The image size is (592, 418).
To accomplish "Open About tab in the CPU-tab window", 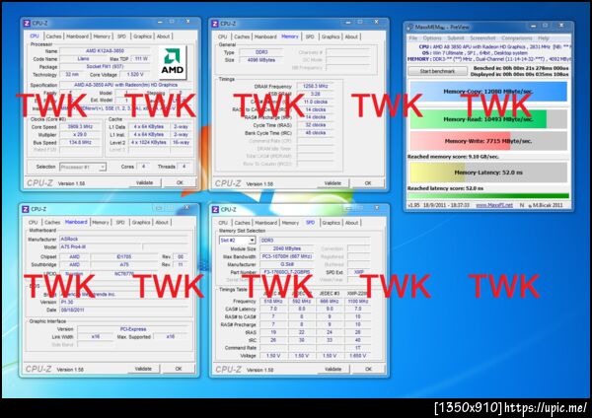I will point(163,36).
